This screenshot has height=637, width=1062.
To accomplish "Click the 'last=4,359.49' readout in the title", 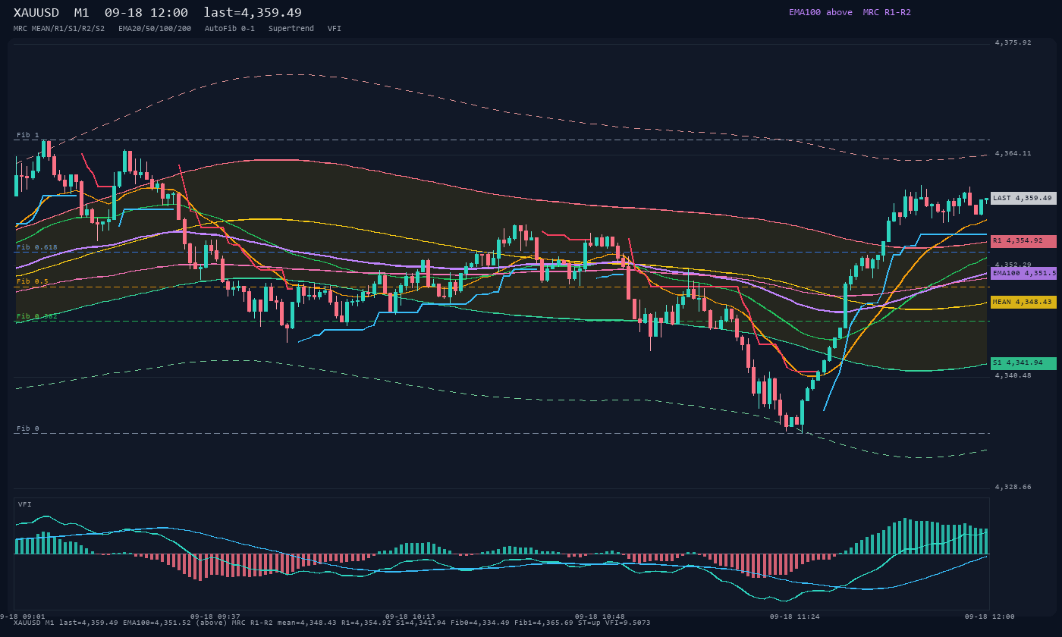I will pyautogui.click(x=253, y=13).
